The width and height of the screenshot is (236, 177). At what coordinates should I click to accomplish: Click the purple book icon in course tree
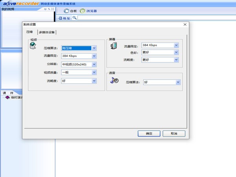coord(7,98)
